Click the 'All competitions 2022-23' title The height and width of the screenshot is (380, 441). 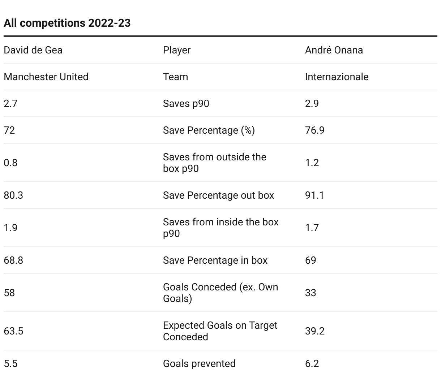point(67,23)
